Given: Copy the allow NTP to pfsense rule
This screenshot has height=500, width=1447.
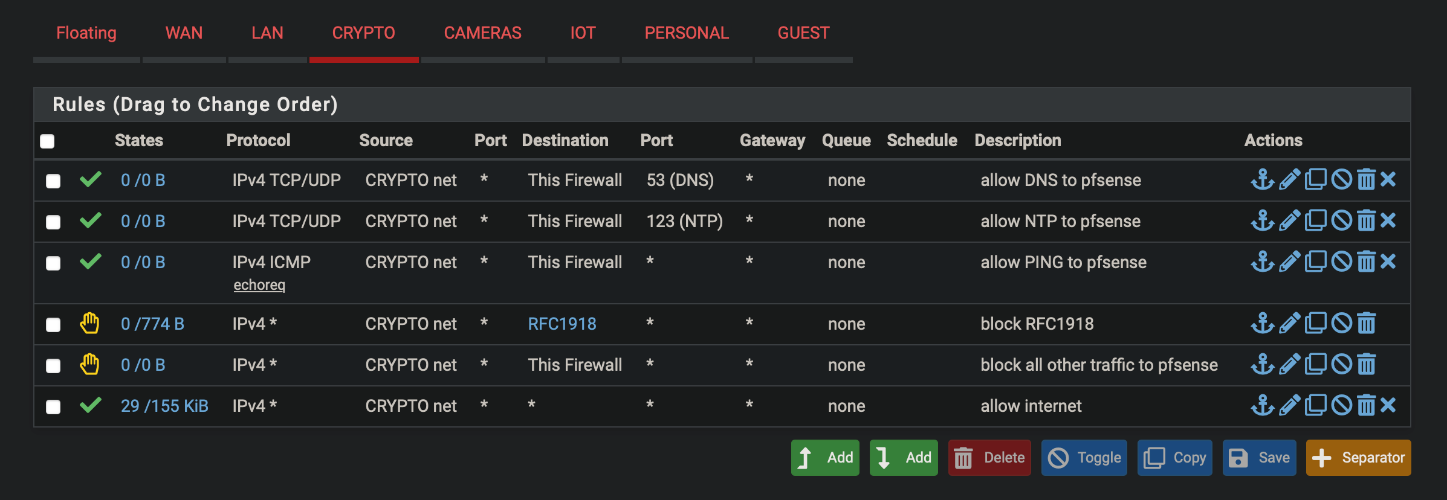Looking at the screenshot, I should [1315, 220].
